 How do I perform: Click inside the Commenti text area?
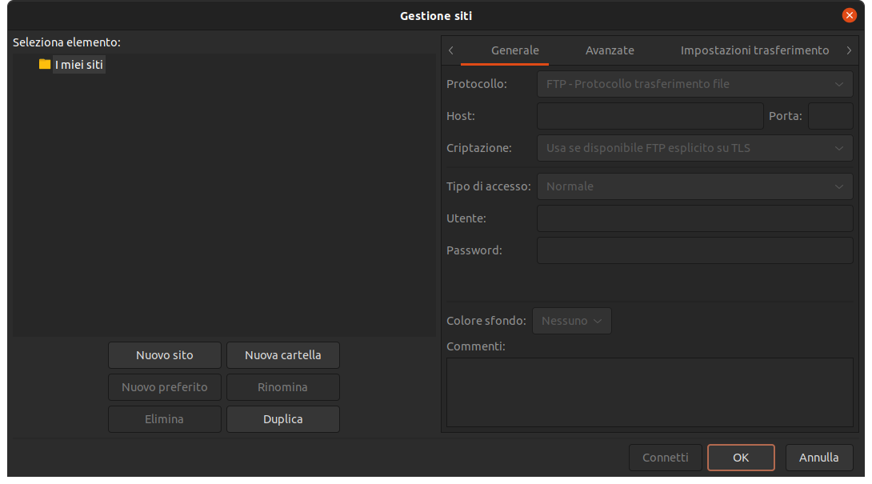pos(650,392)
